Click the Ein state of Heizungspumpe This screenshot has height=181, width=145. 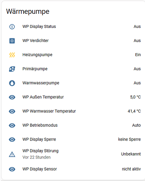click(138, 55)
